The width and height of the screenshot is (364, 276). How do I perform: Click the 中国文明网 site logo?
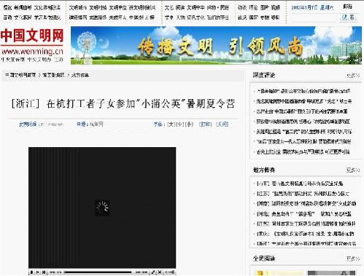coord(32,45)
